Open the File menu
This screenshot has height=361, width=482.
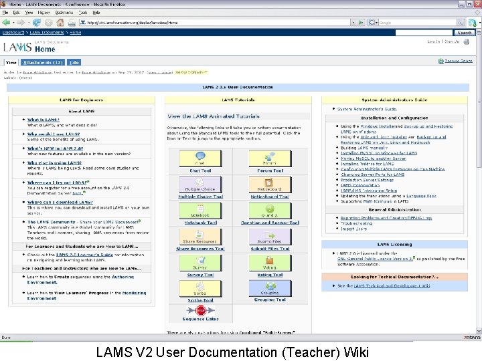[x=5, y=13]
